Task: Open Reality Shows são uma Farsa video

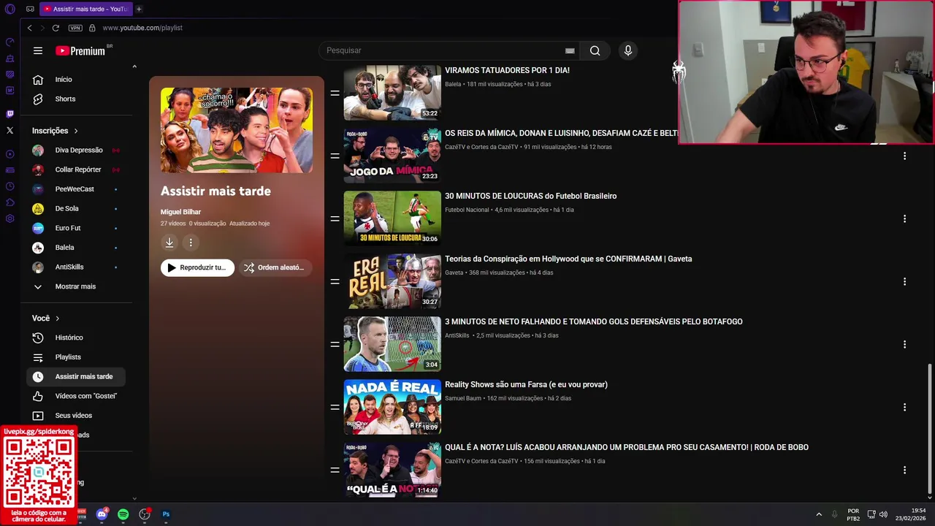Action: (x=526, y=384)
